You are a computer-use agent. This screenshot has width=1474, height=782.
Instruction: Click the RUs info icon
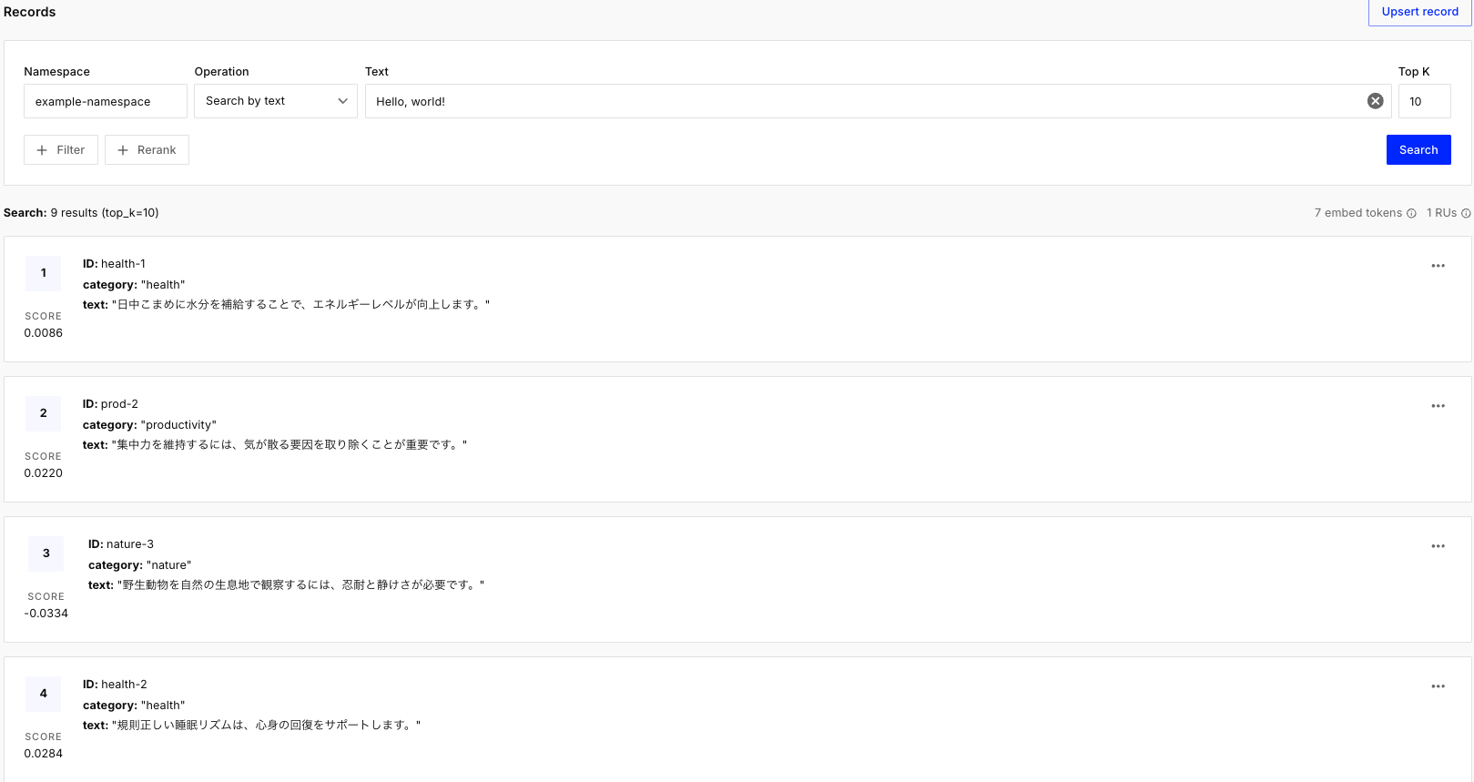point(1466,214)
